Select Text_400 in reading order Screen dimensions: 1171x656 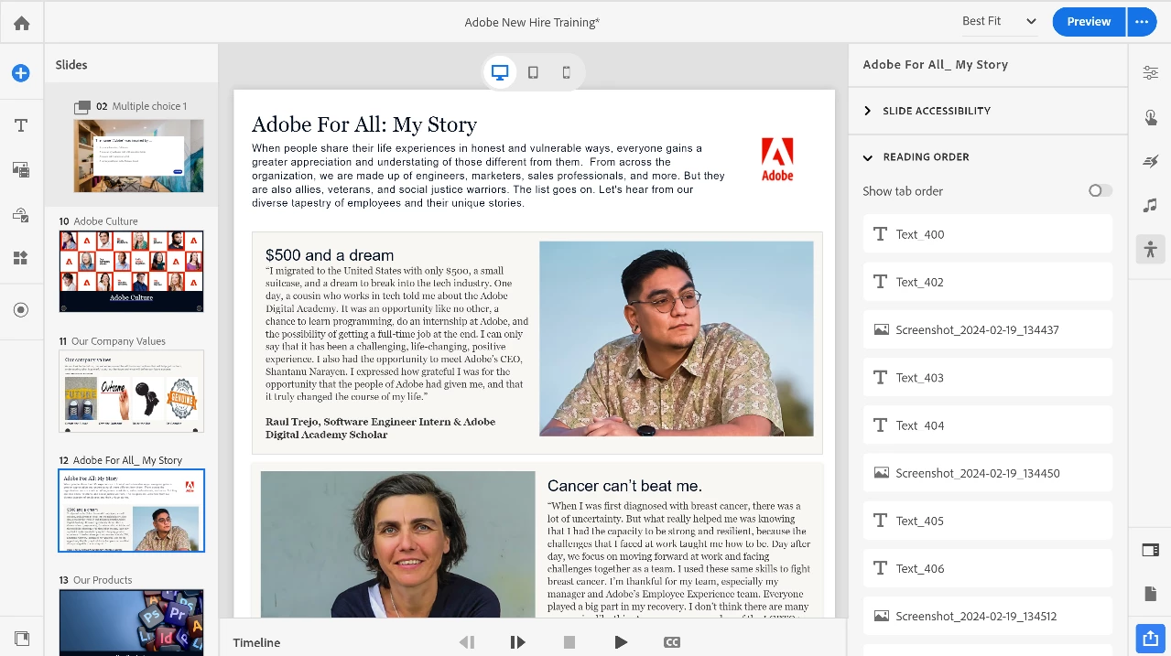pos(987,234)
